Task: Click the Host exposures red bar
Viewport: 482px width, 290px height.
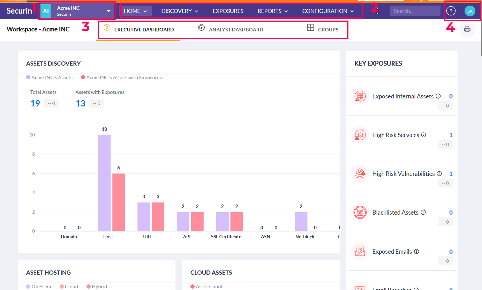Action: coord(119,202)
